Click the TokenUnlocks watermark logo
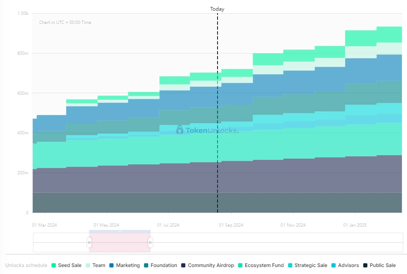This screenshot has width=407, height=274. [179, 130]
